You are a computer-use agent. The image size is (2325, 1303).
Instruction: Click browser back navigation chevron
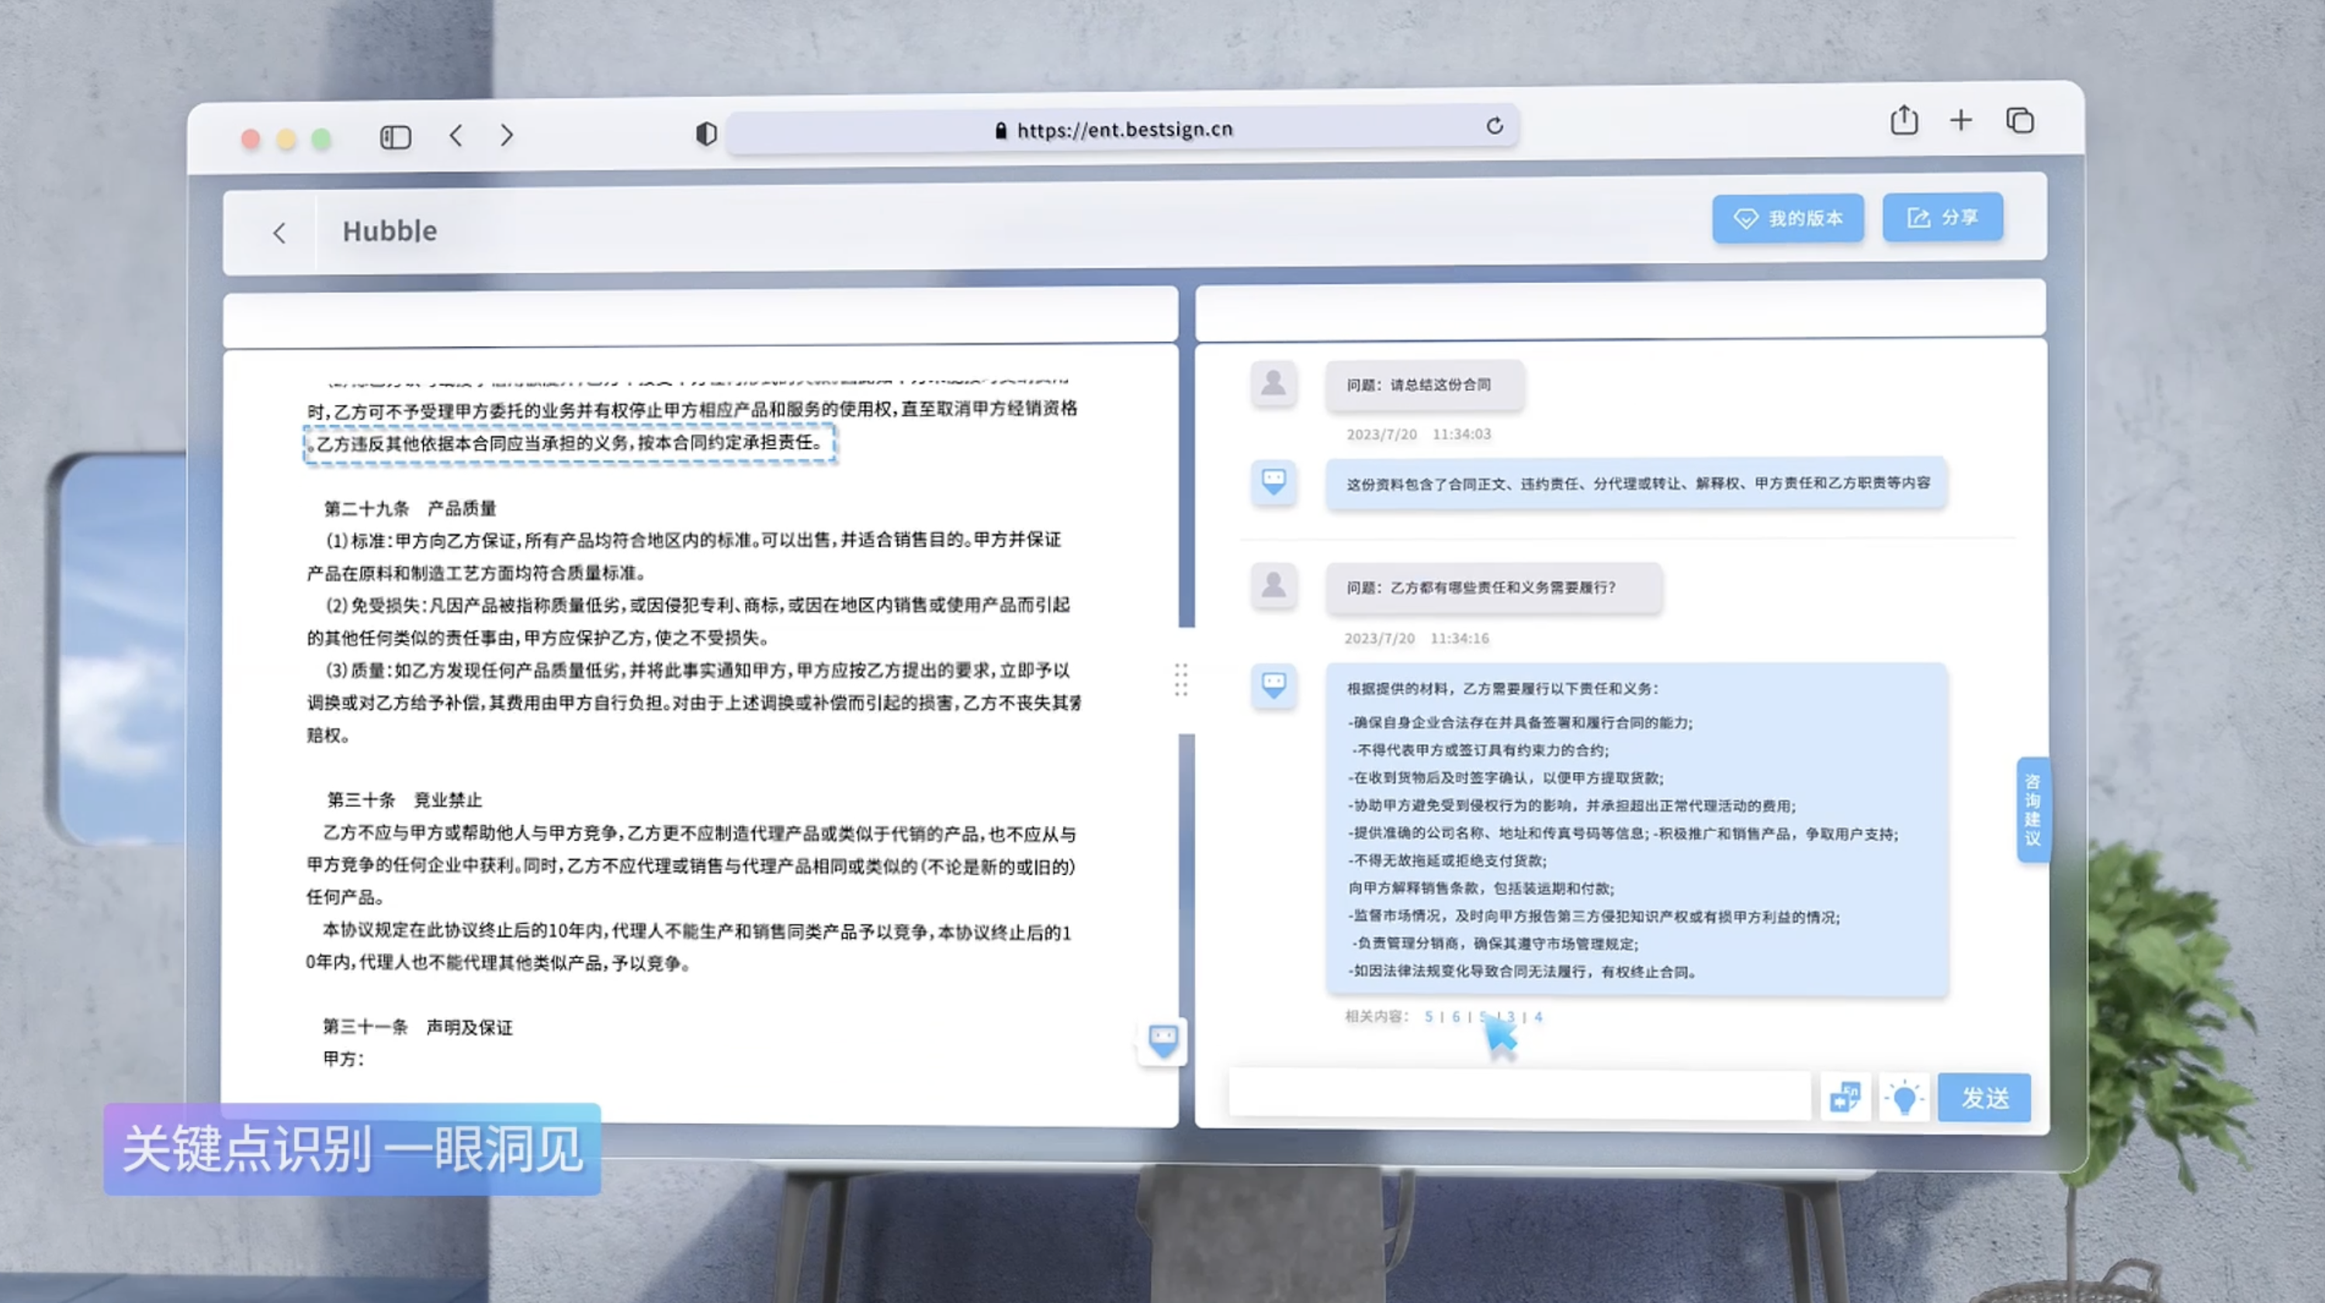[456, 136]
